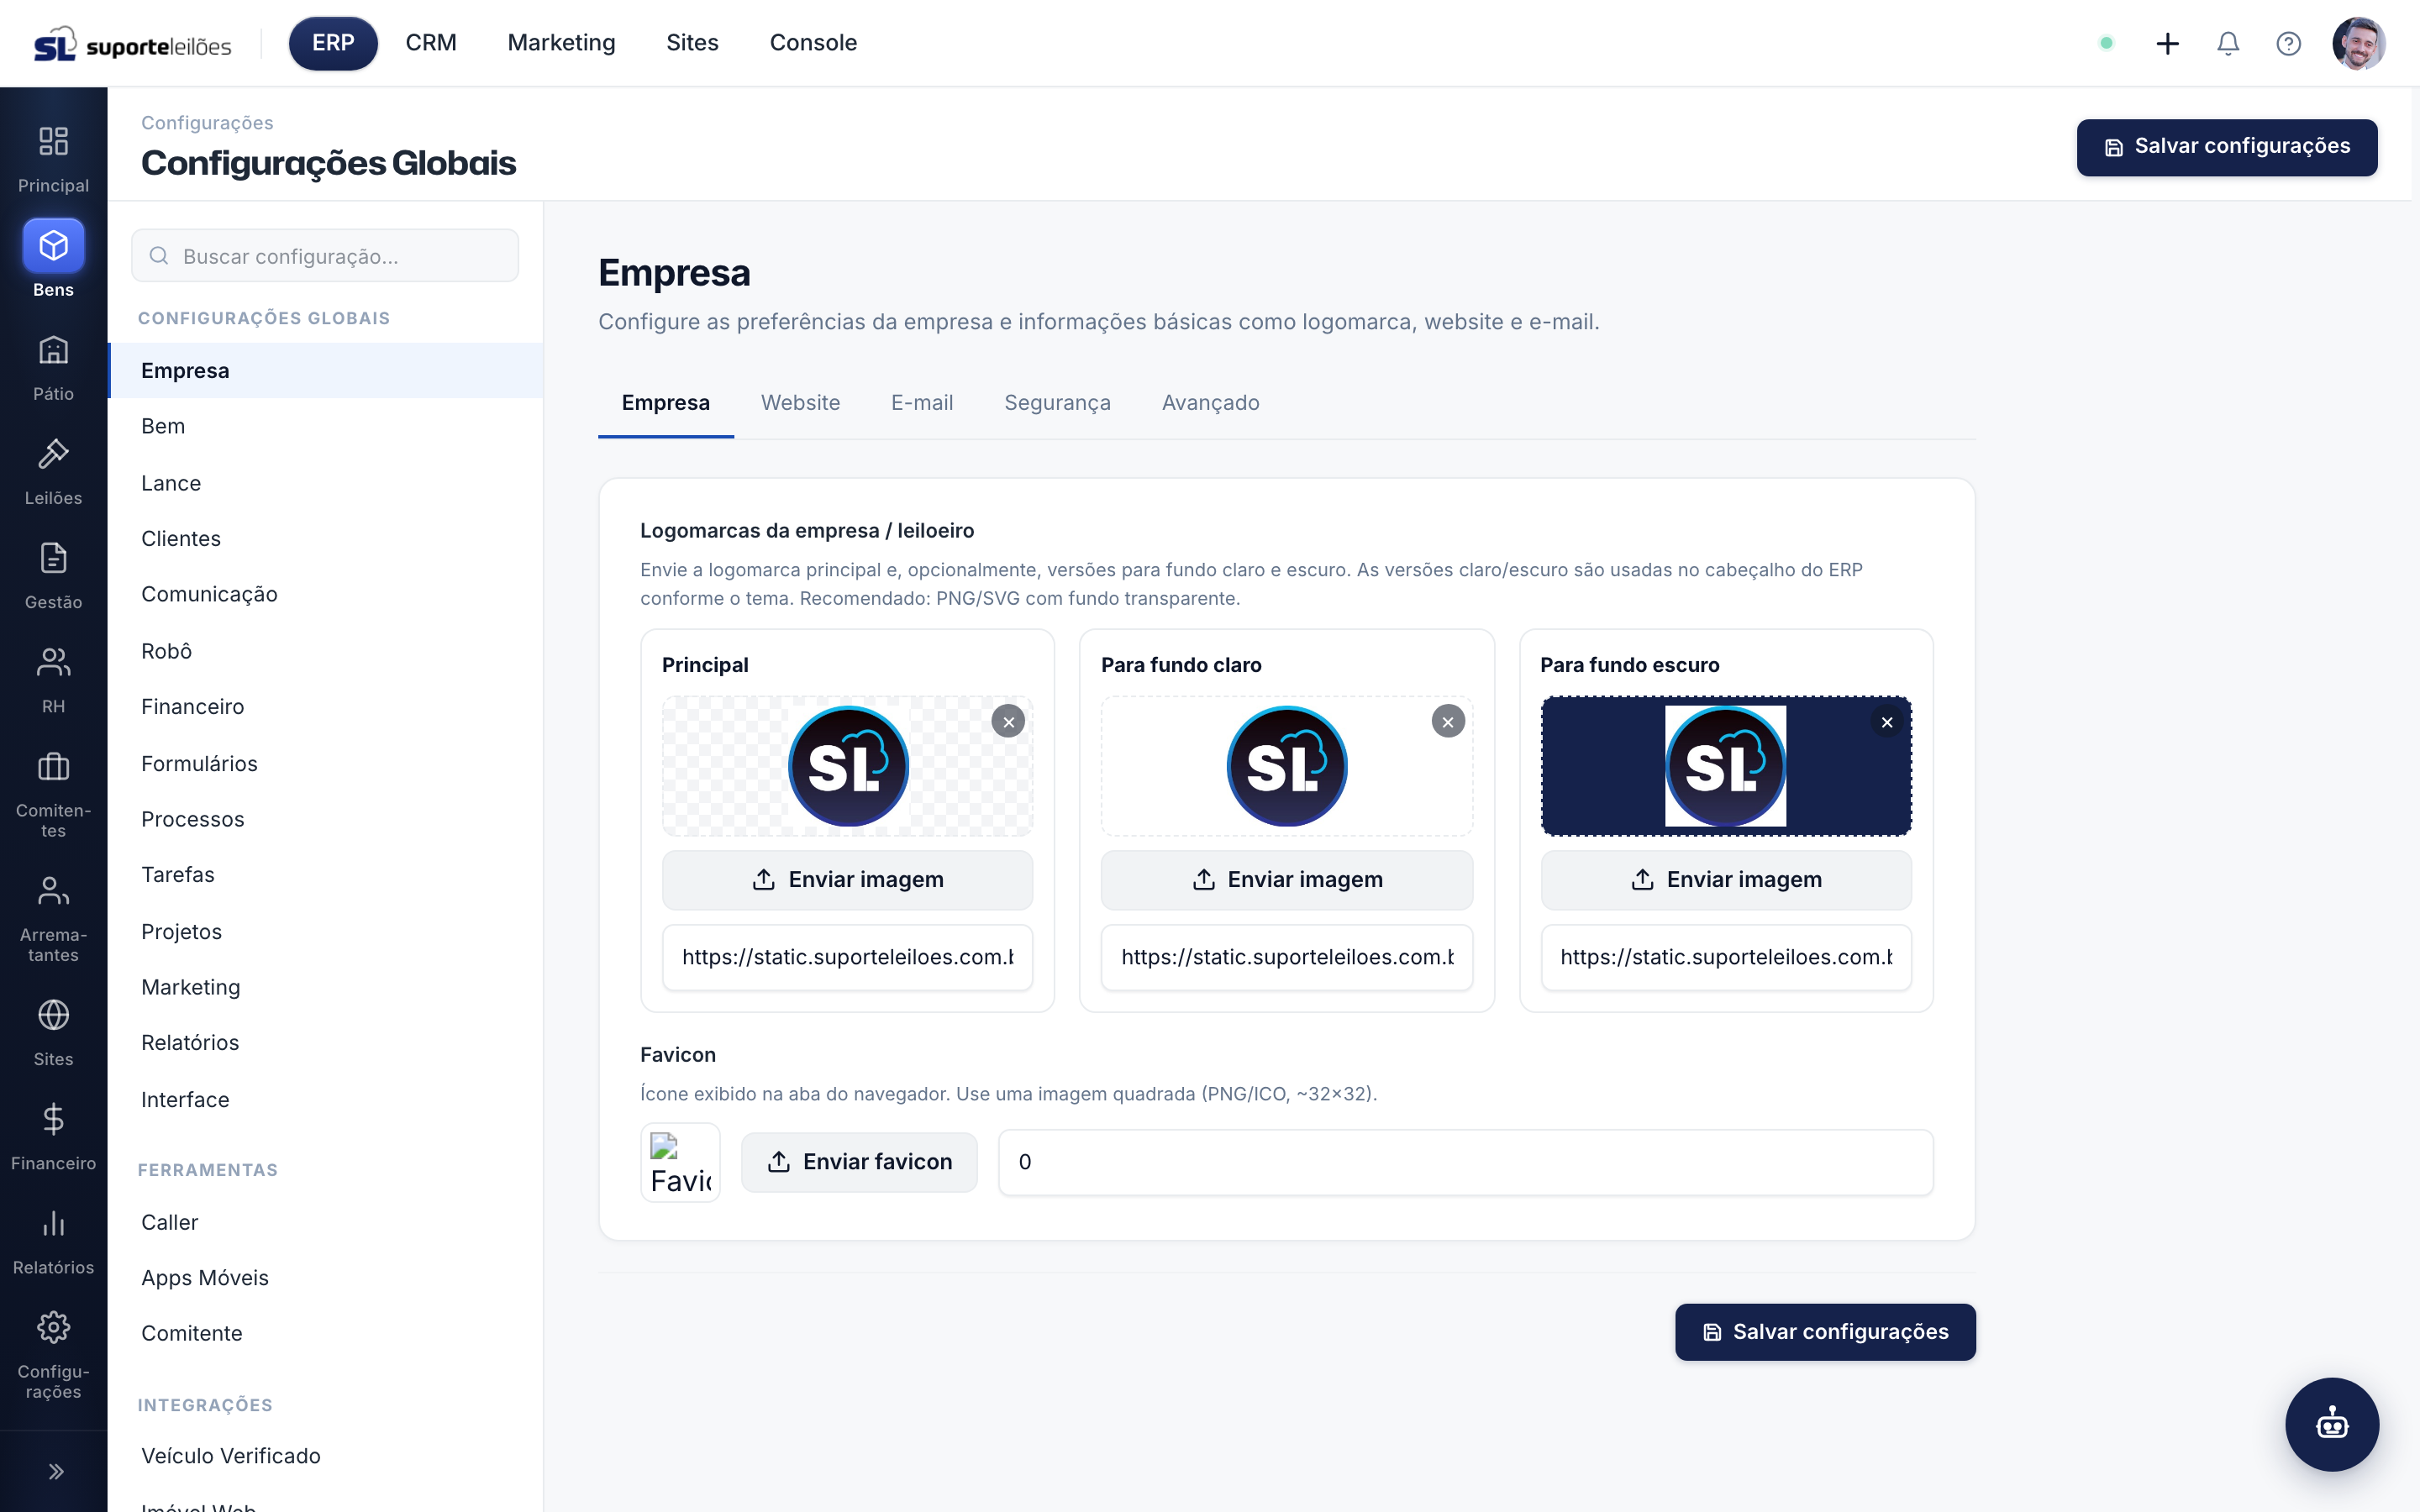Open Comunicação settings
Screen dimensions: 2420x1512
(x=325, y=594)
